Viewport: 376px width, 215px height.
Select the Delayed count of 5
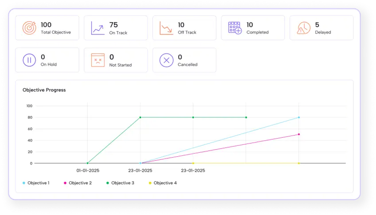317,25
